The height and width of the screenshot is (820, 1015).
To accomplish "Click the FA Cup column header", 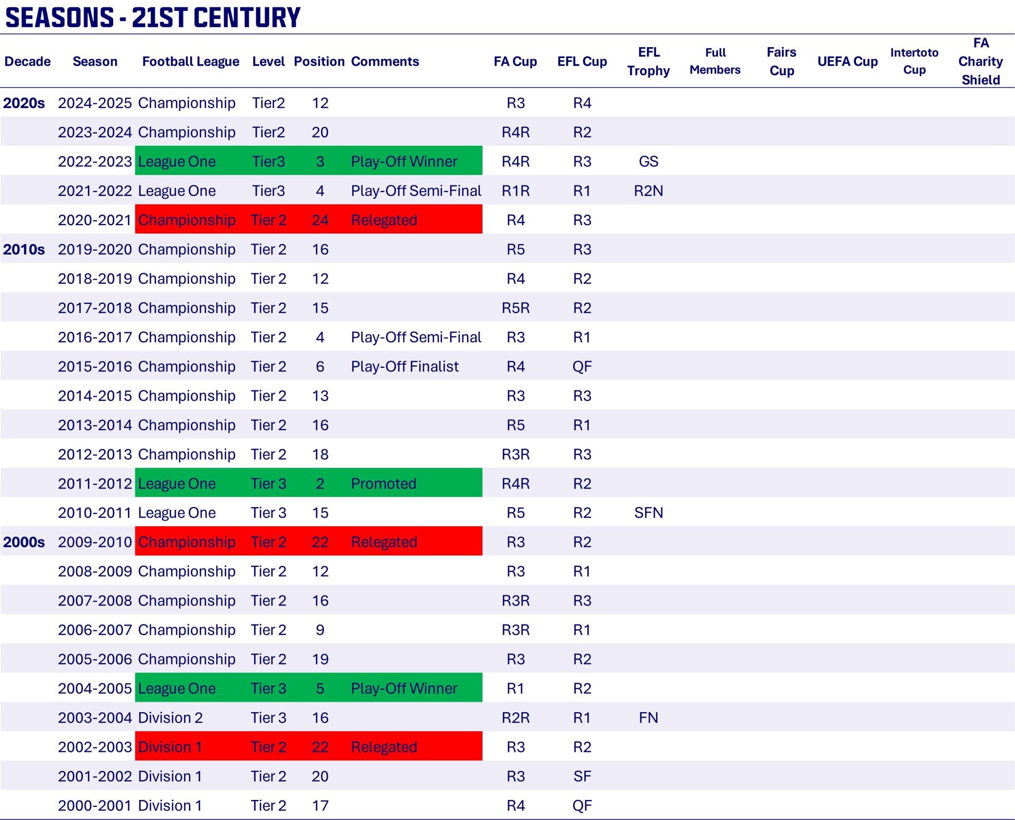I will tap(515, 61).
